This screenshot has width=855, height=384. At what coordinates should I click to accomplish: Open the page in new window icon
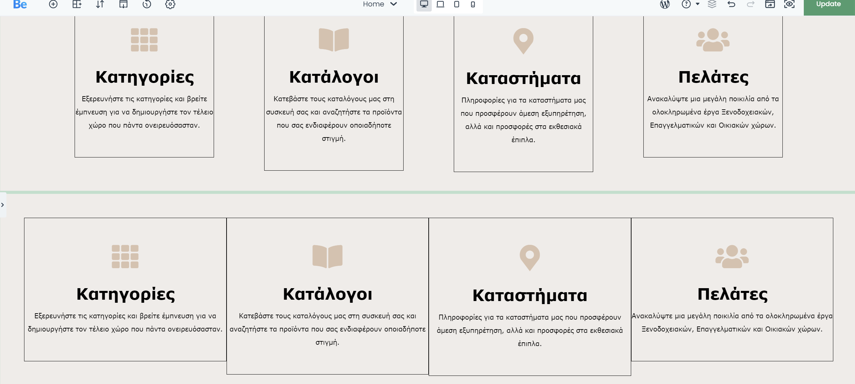(770, 4)
